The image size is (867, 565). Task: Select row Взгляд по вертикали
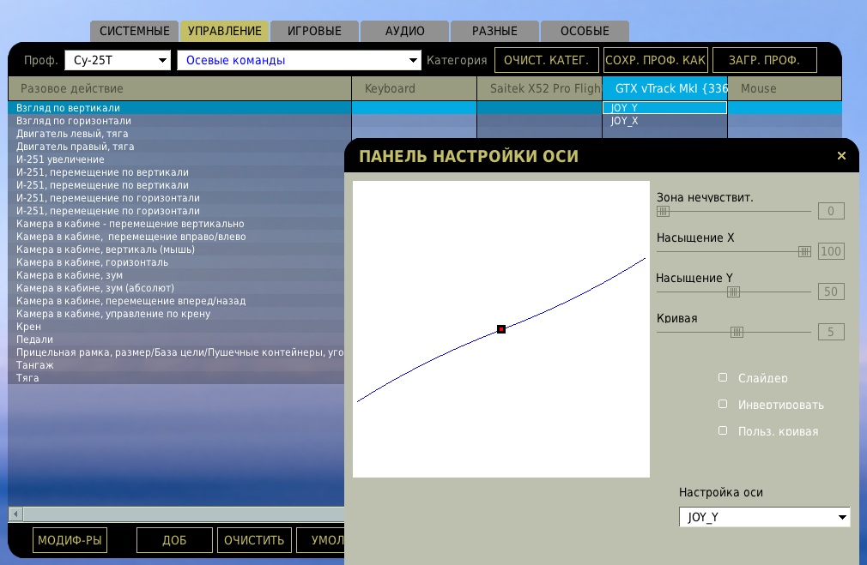point(179,108)
